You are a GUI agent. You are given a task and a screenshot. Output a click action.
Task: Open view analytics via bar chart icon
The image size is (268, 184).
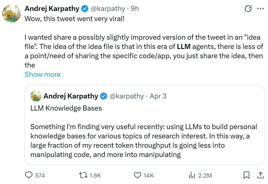[x=192, y=175]
